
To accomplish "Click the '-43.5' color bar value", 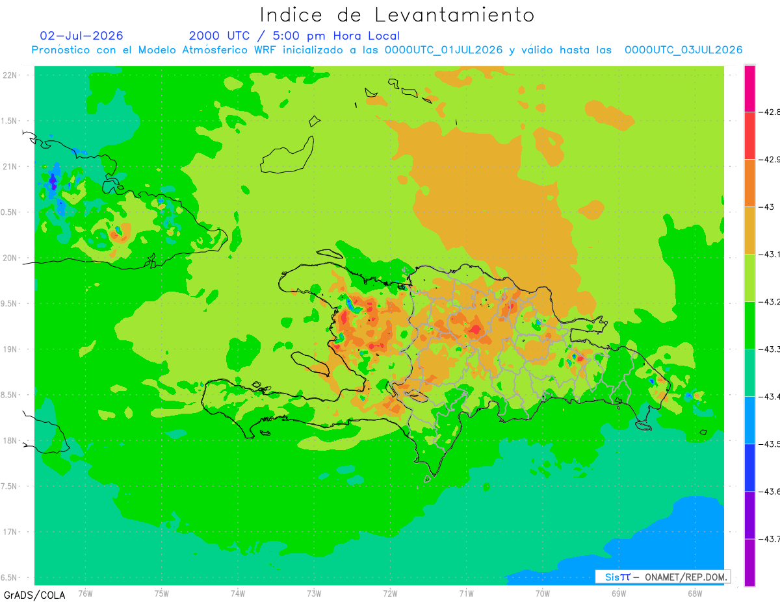I will (771, 444).
